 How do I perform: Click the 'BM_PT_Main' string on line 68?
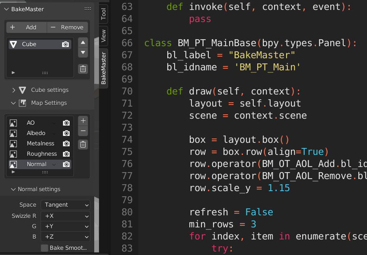click(267, 67)
